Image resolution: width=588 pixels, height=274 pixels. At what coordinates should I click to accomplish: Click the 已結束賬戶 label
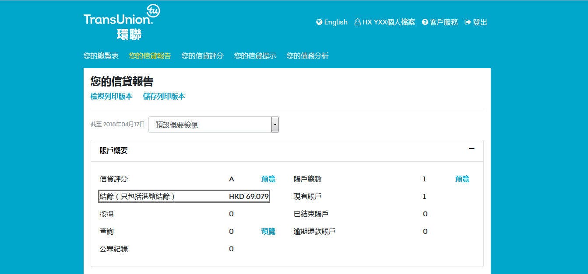point(311,214)
